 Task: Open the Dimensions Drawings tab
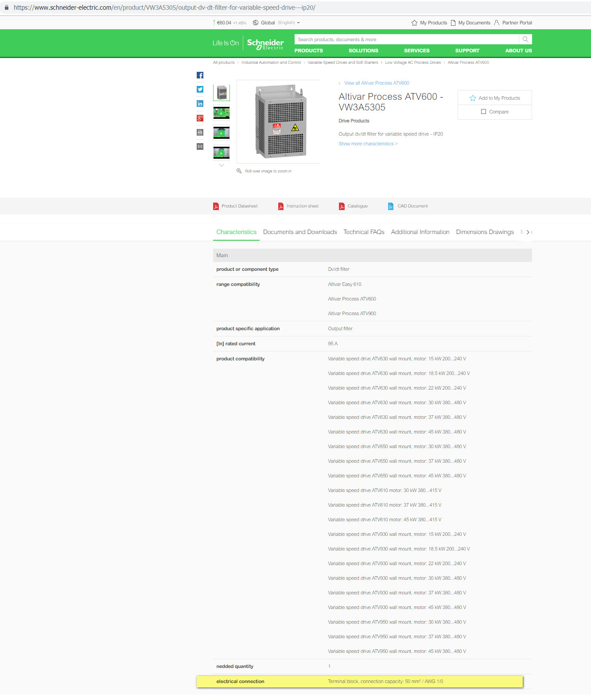coord(485,232)
